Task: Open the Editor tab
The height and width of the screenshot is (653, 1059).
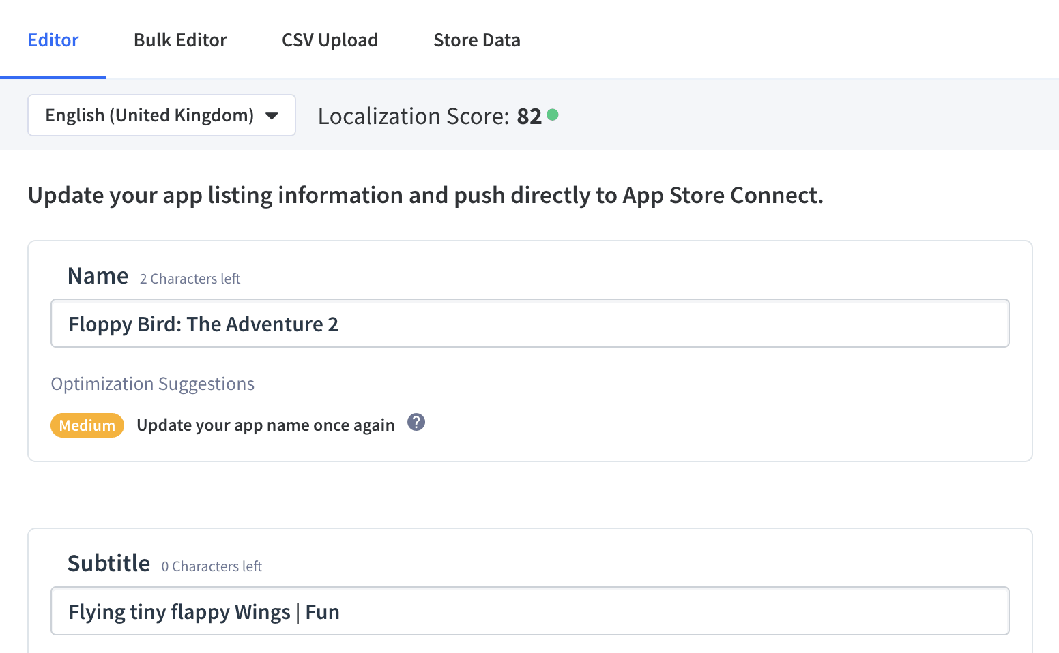Action: [53, 40]
